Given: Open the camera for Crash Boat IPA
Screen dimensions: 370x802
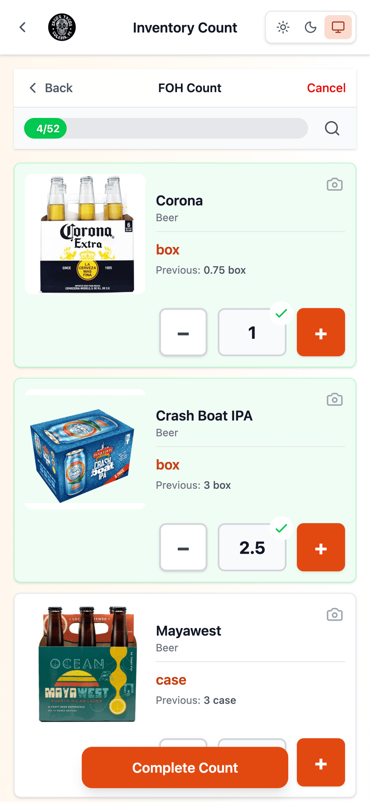Looking at the screenshot, I should point(334,399).
